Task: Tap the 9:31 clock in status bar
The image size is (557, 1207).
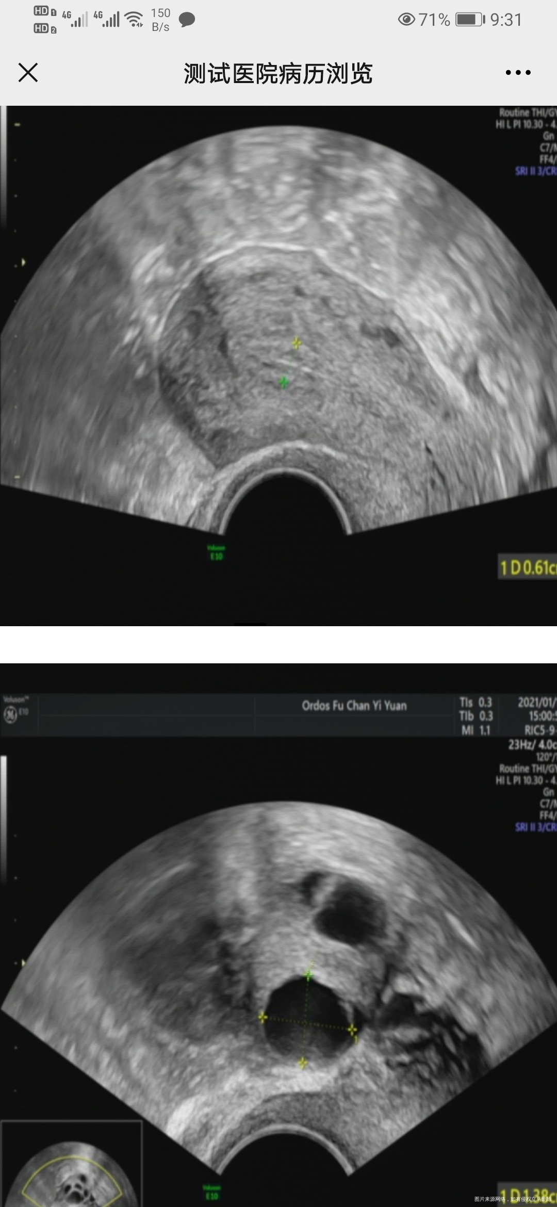Action: click(x=506, y=20)
